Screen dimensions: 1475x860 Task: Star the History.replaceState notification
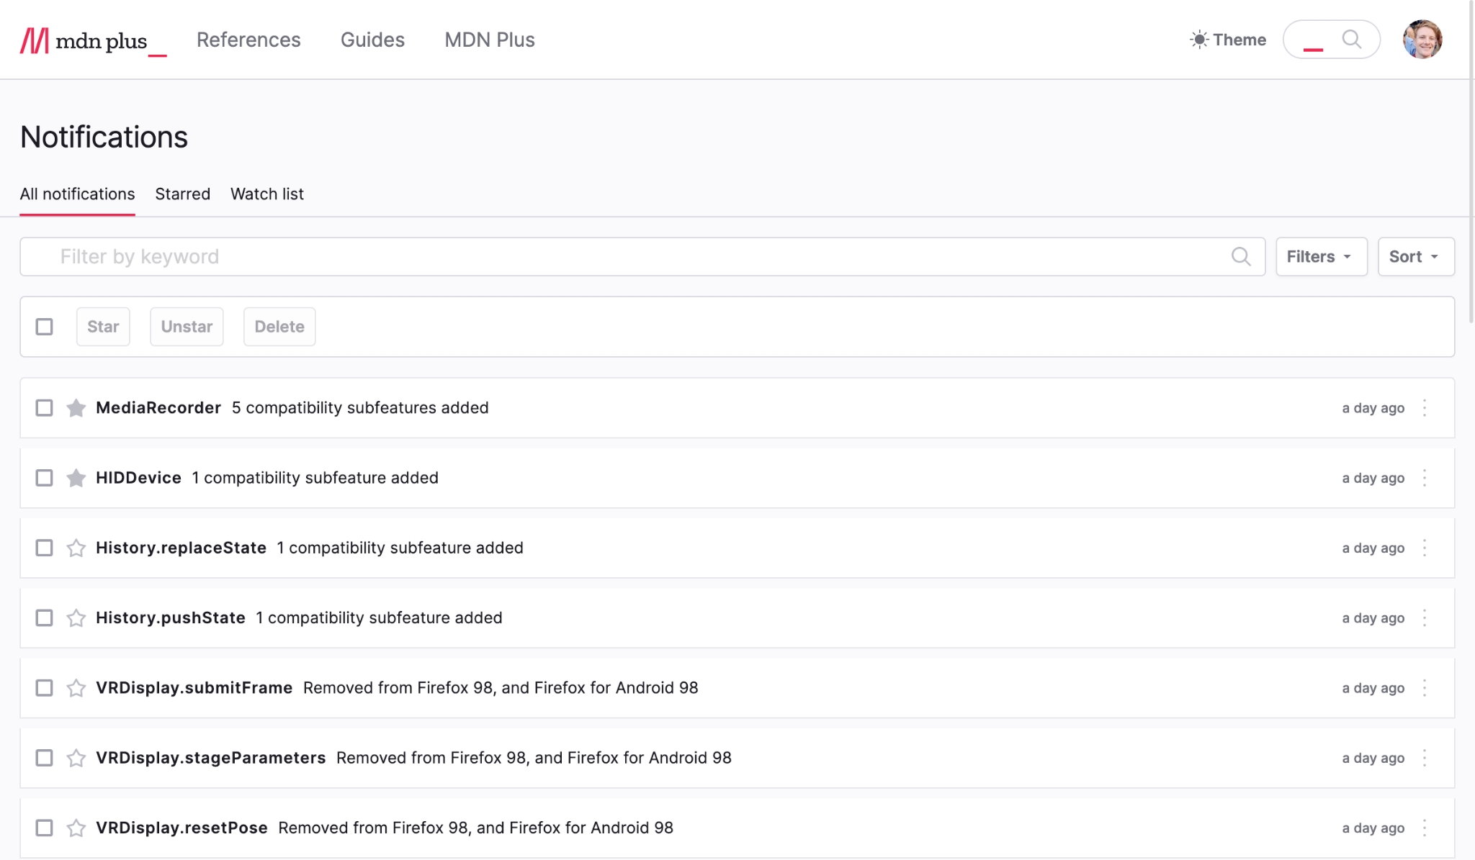76,548
